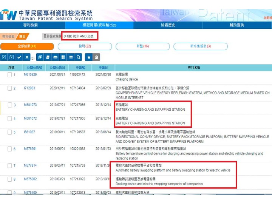
Task: Open the 檢索歷史 tab
Action: coord(168,25)
